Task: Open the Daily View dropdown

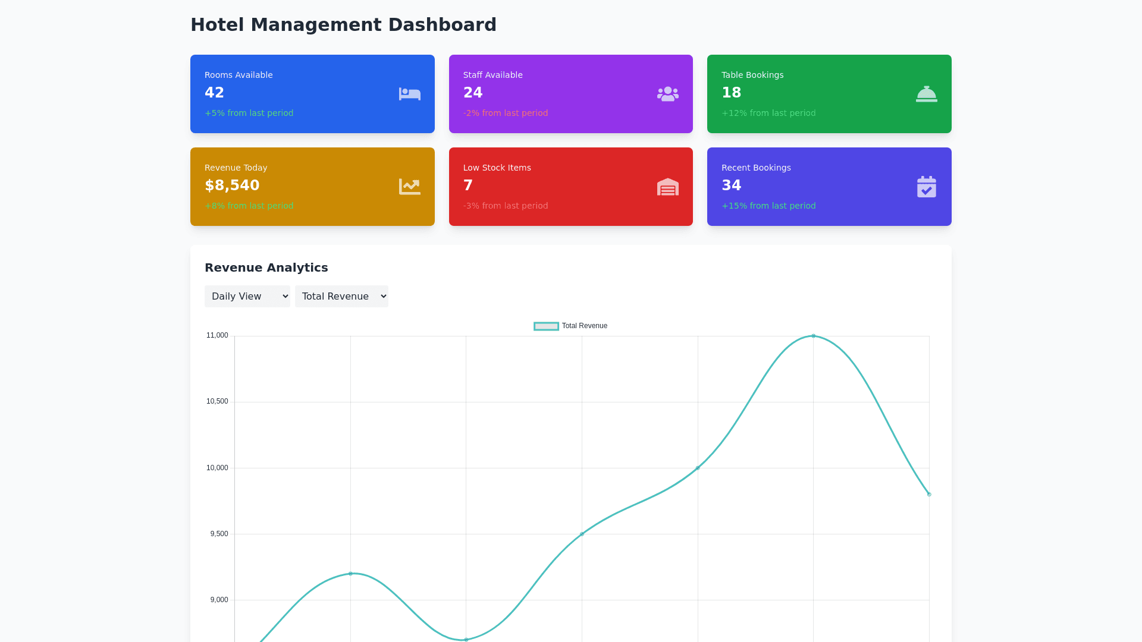Action: pyautogui.click(x=247, y=296)
